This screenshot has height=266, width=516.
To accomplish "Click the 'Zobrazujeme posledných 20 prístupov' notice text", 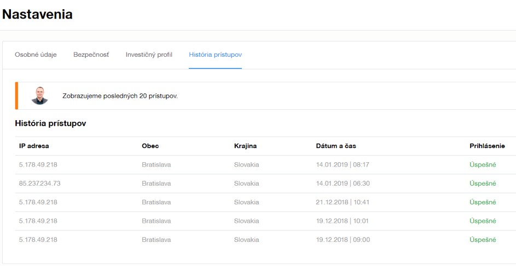I will point(120,96).
